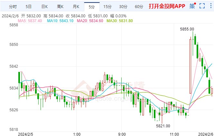Click the 11:00 time axis label
Image resolution: width=214 pixels, height=136 pixels.
click(x=174, y=134)
